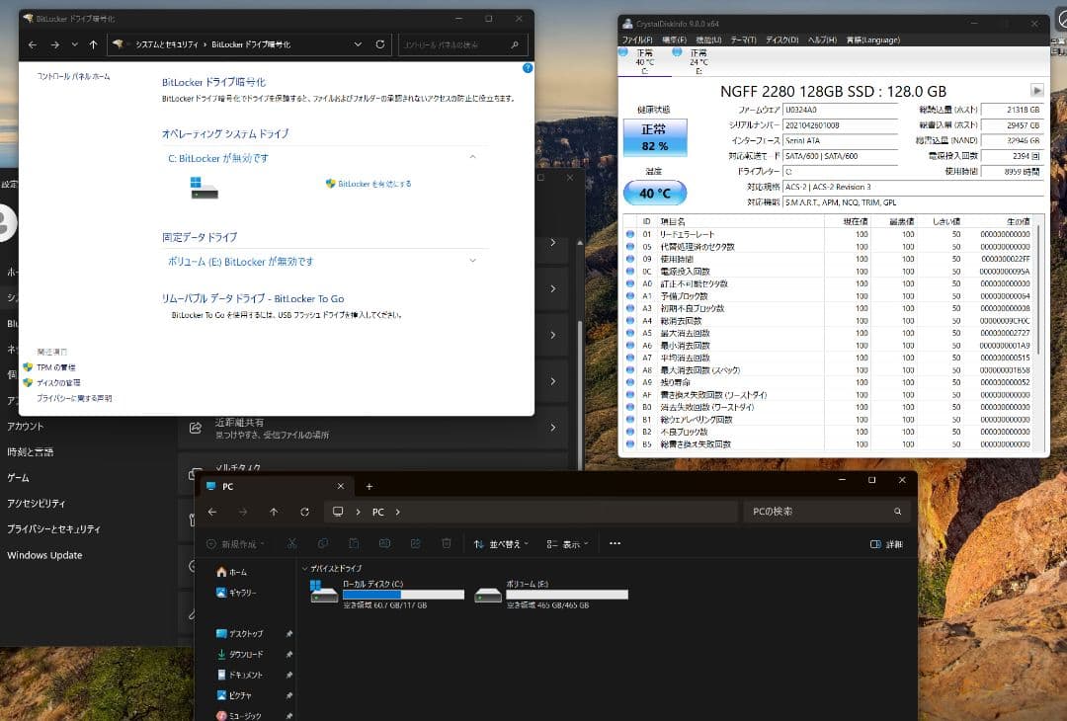This screenshot has height=721, width=1067.
Task: Open CrystalDiskInfo Function menu
Action: pos(708,40)
